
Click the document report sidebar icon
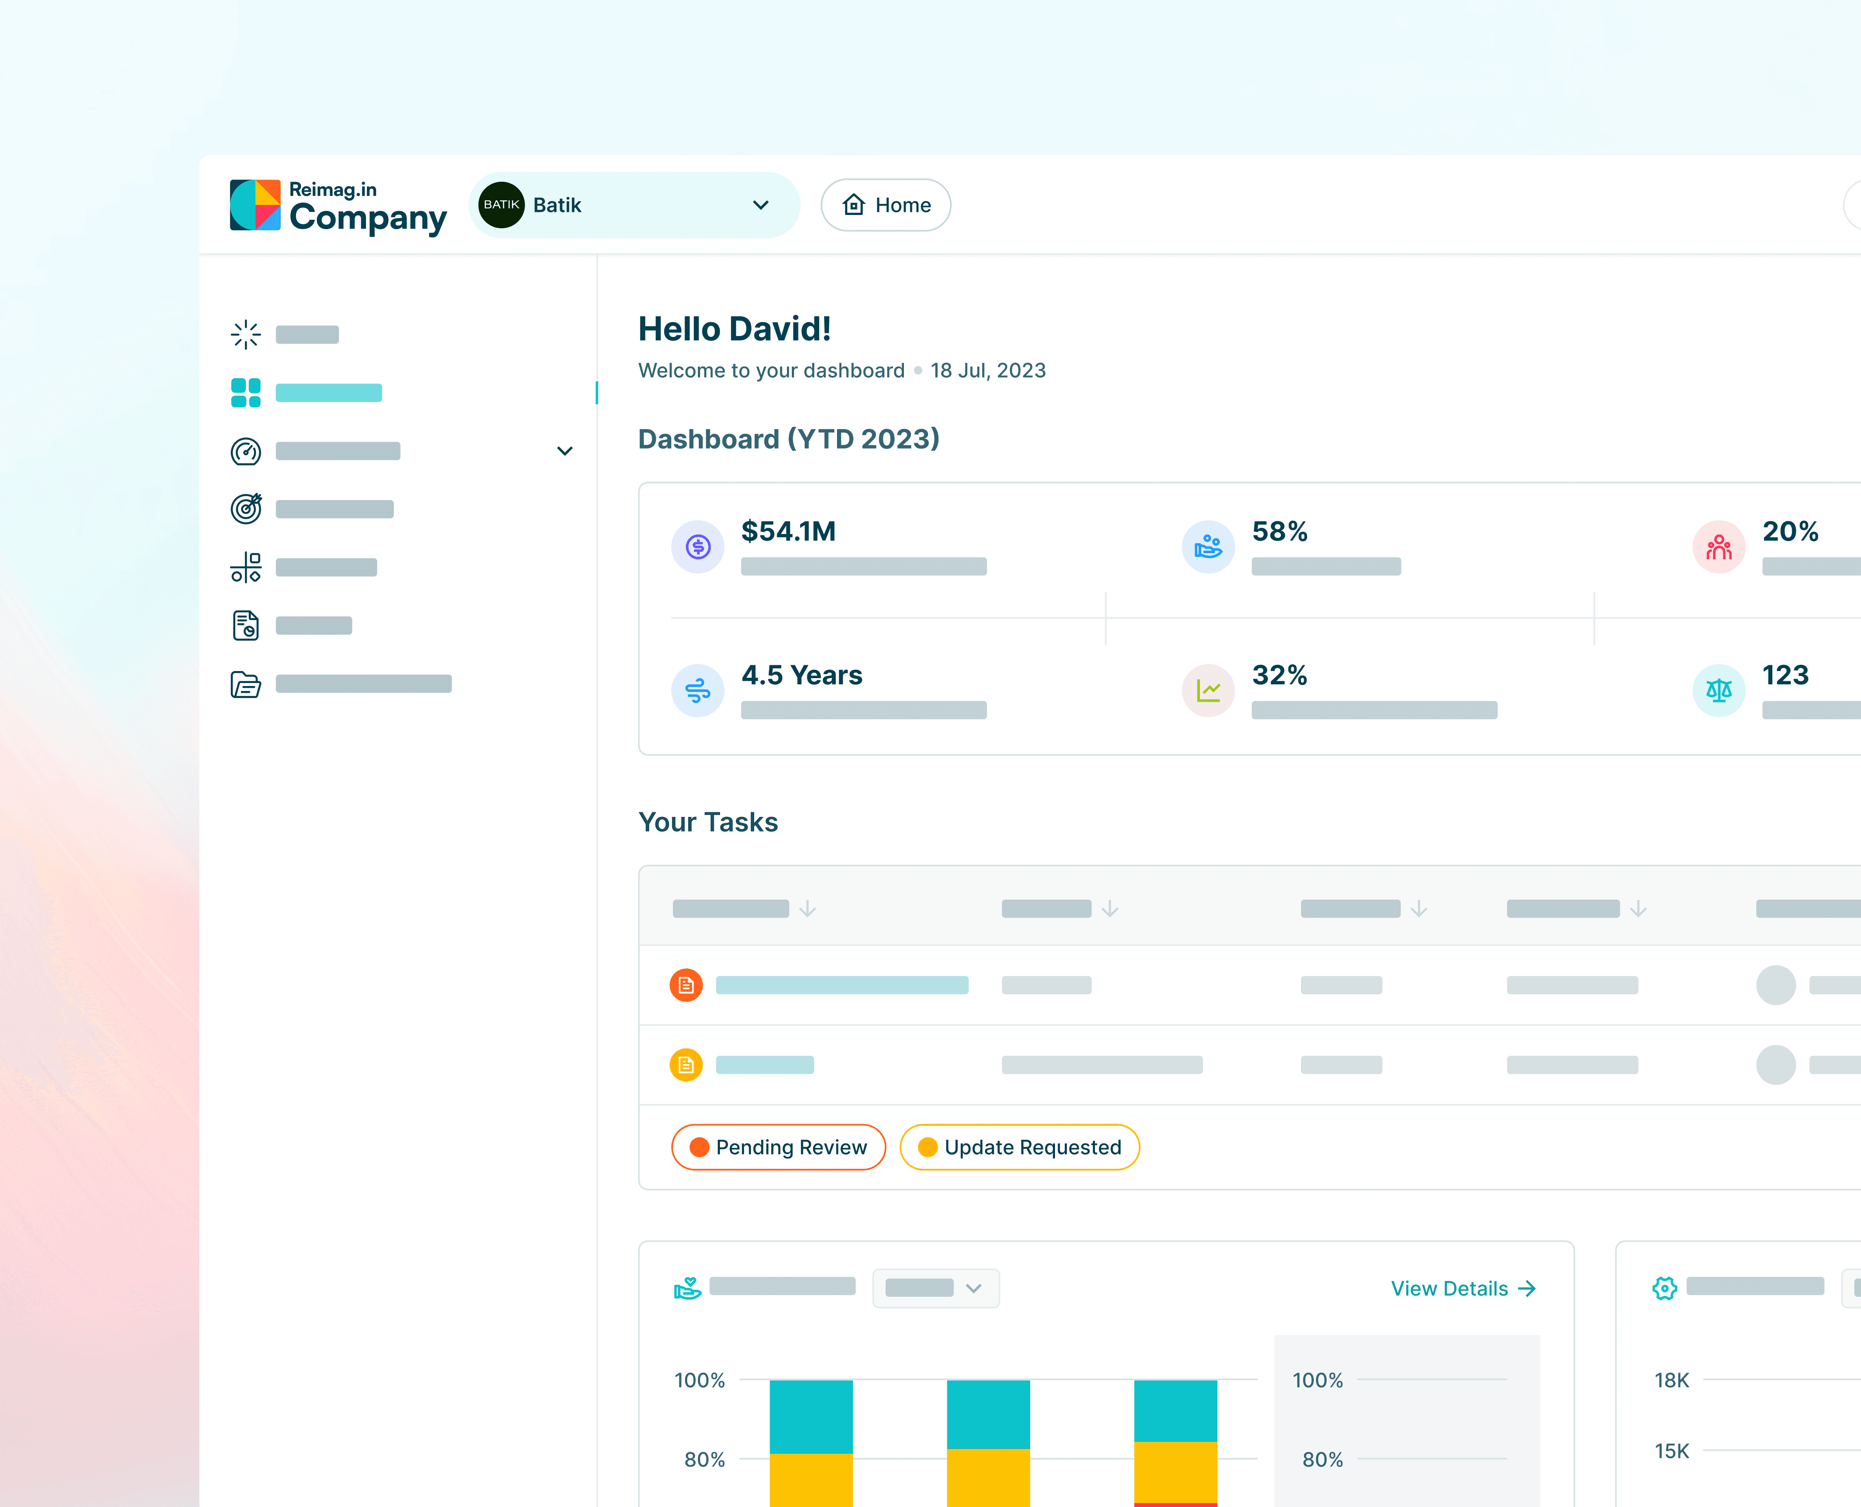click(245, 625)
